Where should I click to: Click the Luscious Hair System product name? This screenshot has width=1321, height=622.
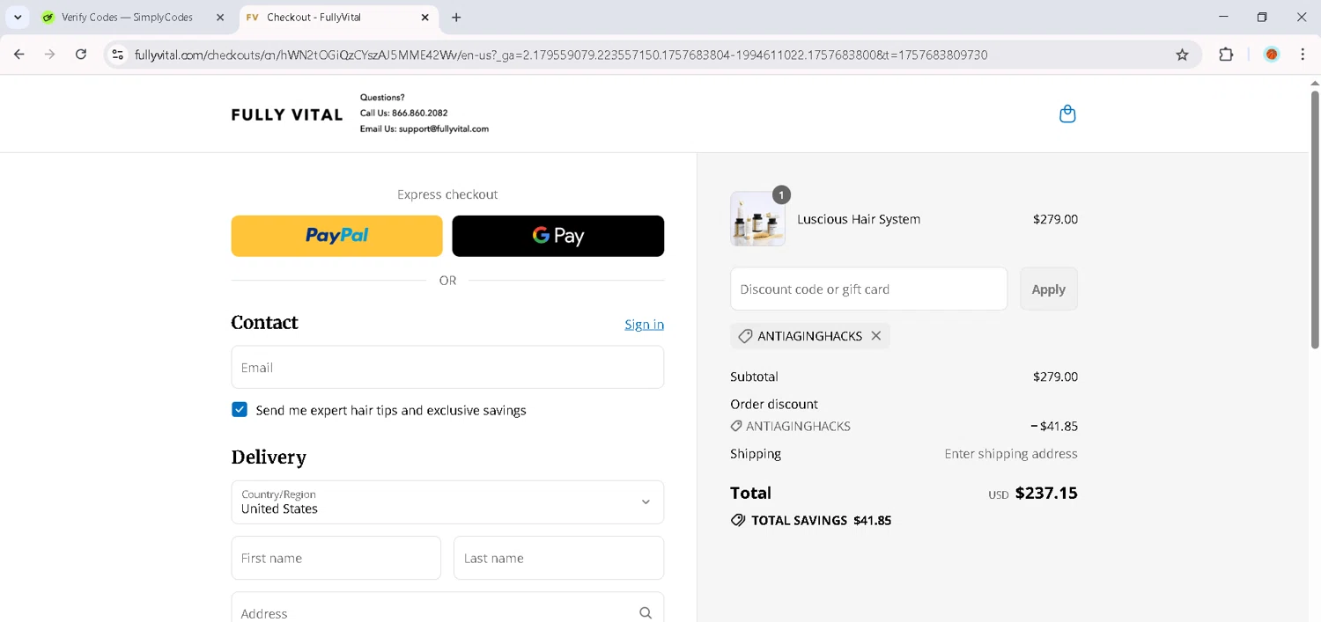(x=859, y=219)
